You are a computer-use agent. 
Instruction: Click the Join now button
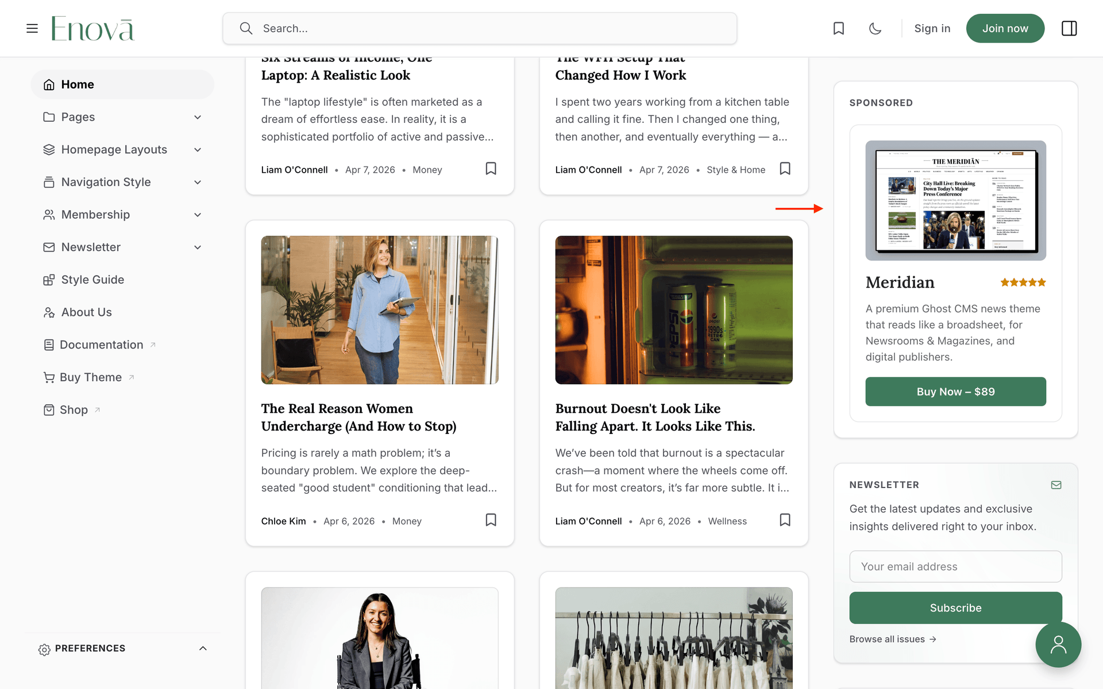(1005, 28)
